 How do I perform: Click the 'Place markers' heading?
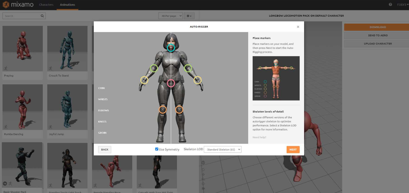pyautogui.click(x=262, y=38)
